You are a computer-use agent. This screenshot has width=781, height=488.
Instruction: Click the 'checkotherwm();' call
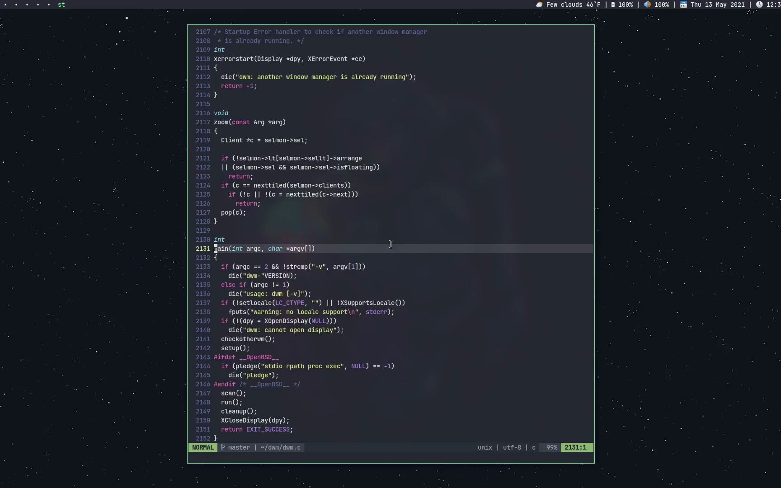pos(248,339)
